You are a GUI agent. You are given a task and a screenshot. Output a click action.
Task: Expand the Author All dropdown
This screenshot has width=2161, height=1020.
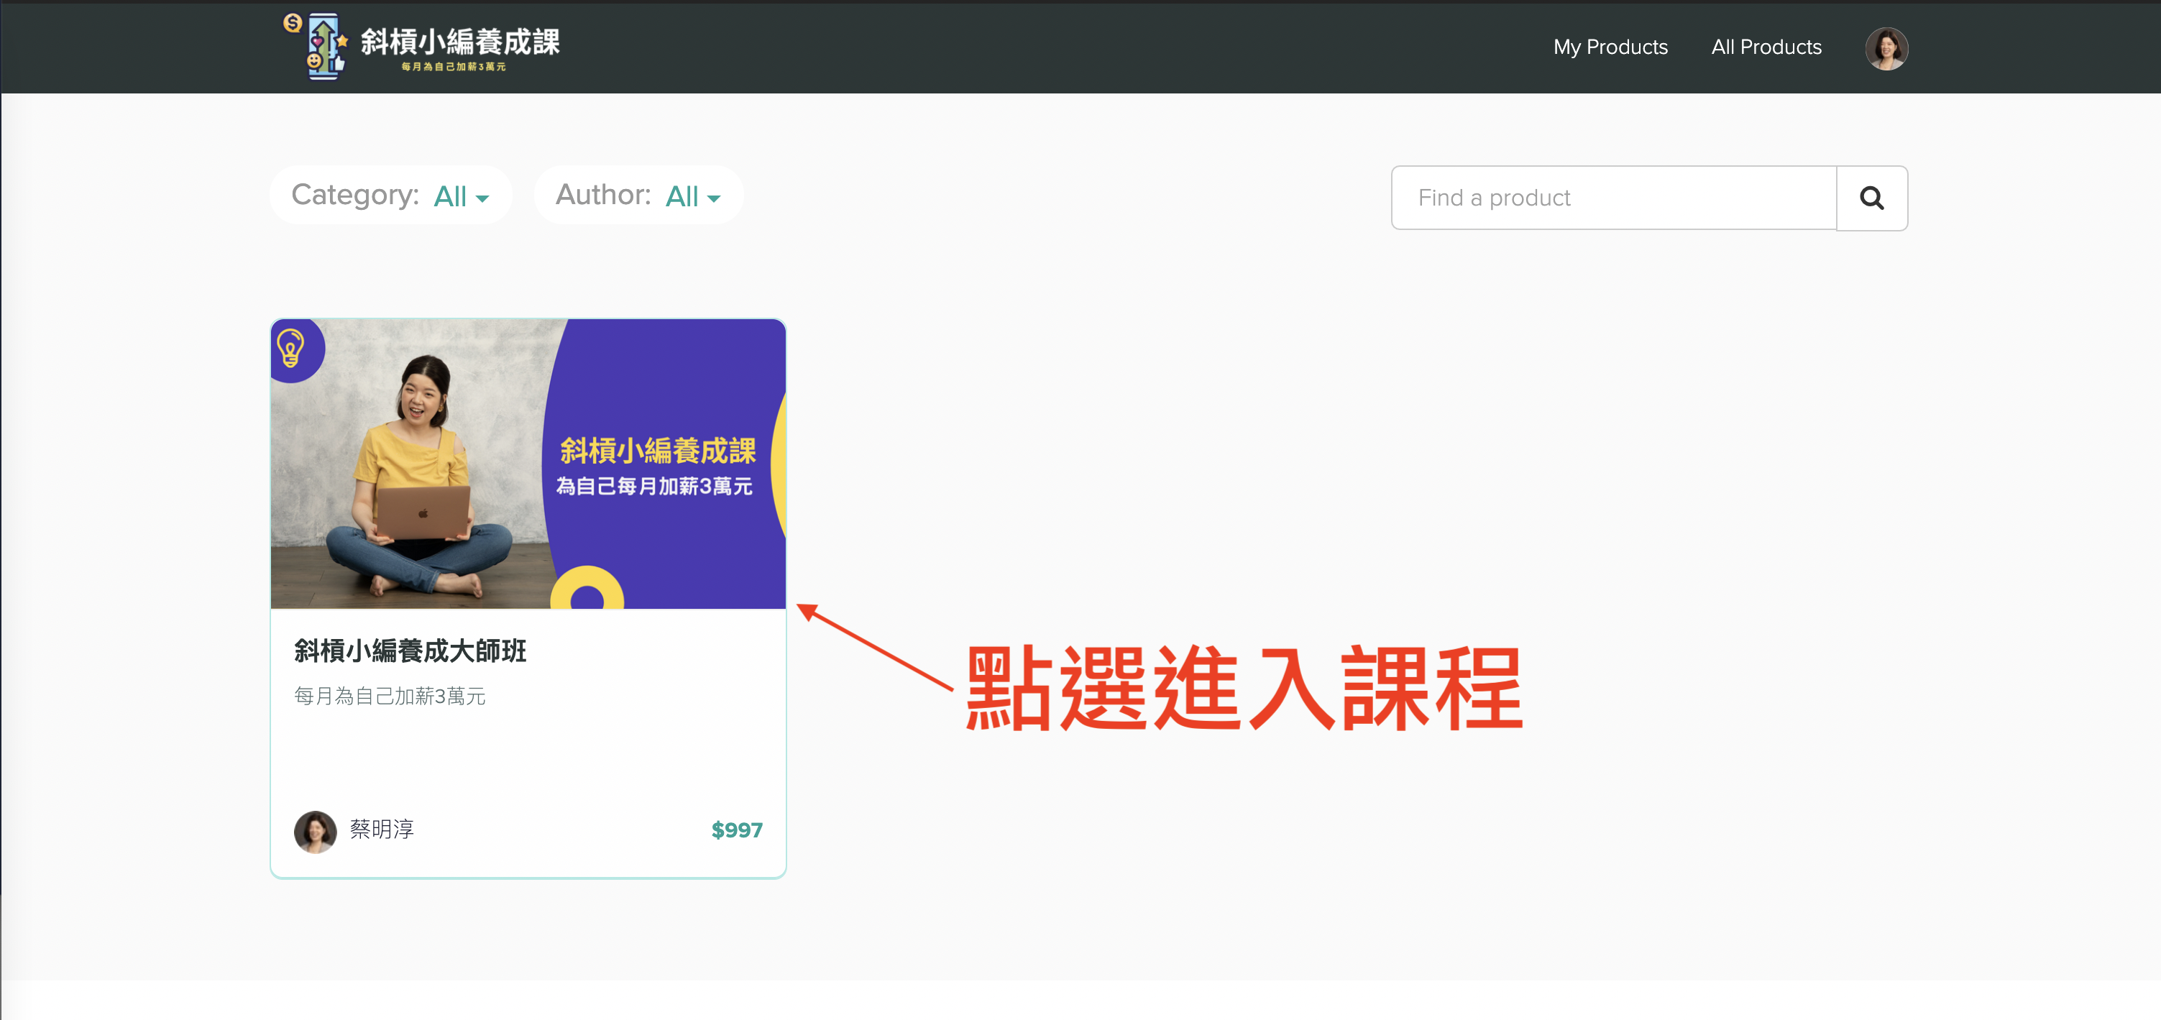tap(692, 196)
